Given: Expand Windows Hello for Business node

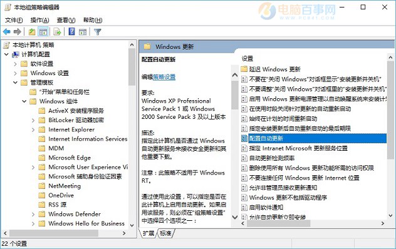Looking at the screenshot, I should click(x=33, y=223).
